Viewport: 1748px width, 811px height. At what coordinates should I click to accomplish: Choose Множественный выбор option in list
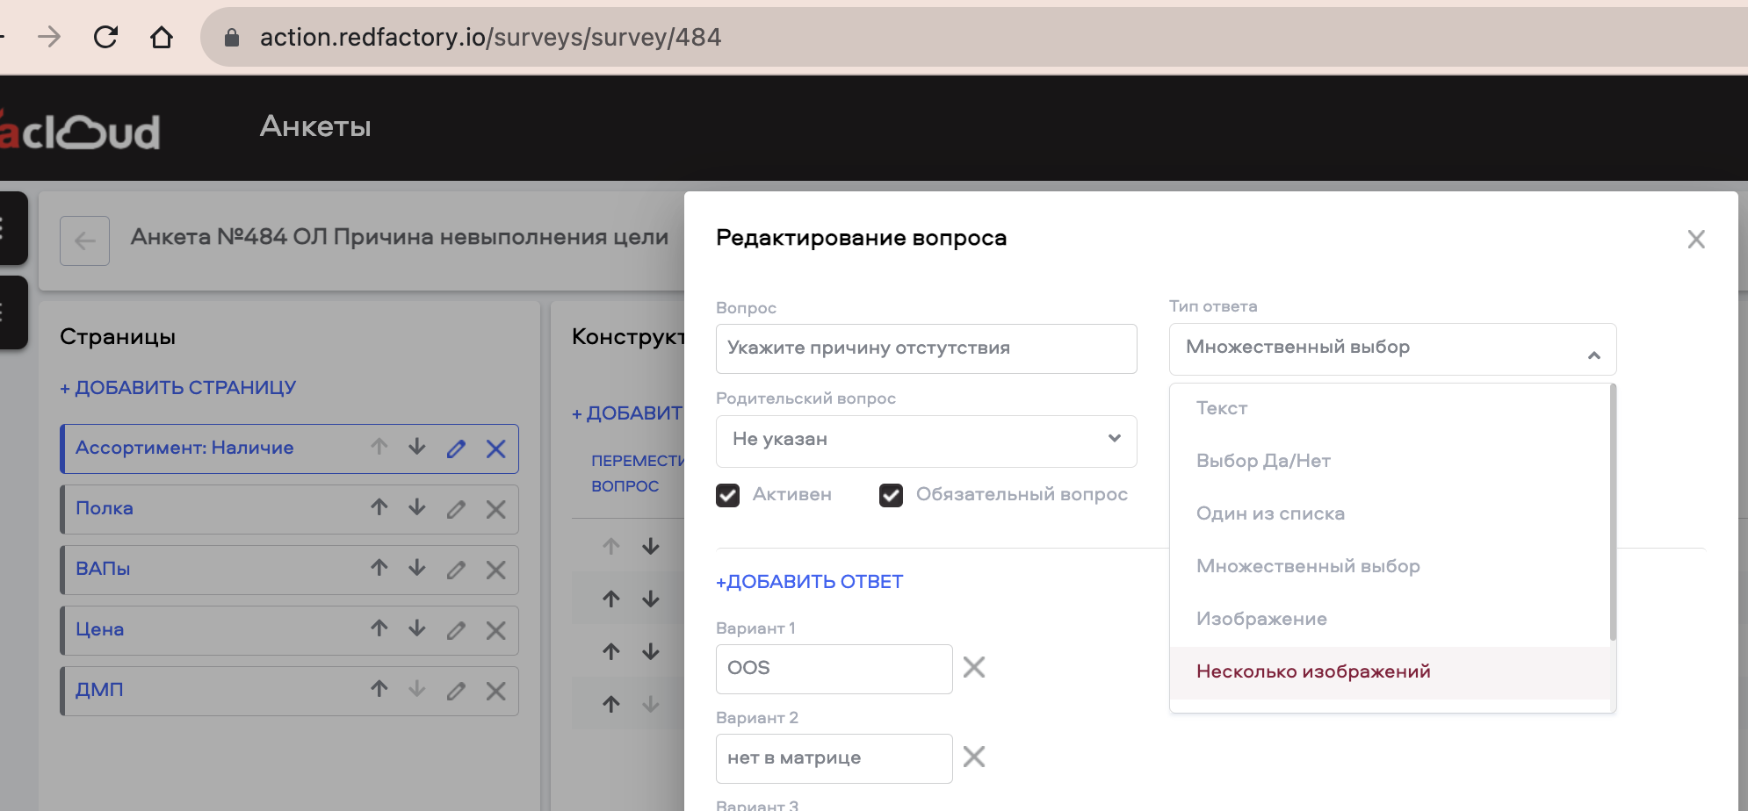(1390, 566)
